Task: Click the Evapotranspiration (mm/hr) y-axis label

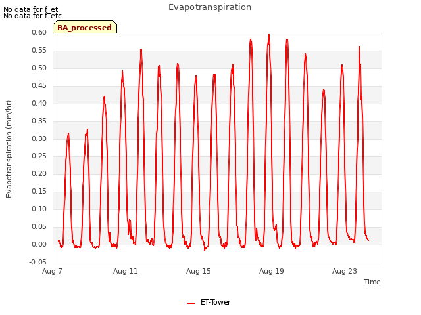Action: 9,149
